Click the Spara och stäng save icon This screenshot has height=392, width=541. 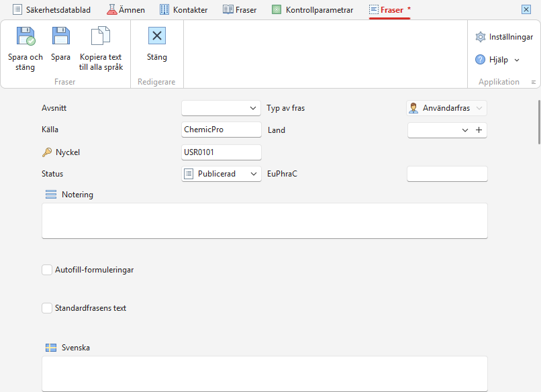(26, 36)
